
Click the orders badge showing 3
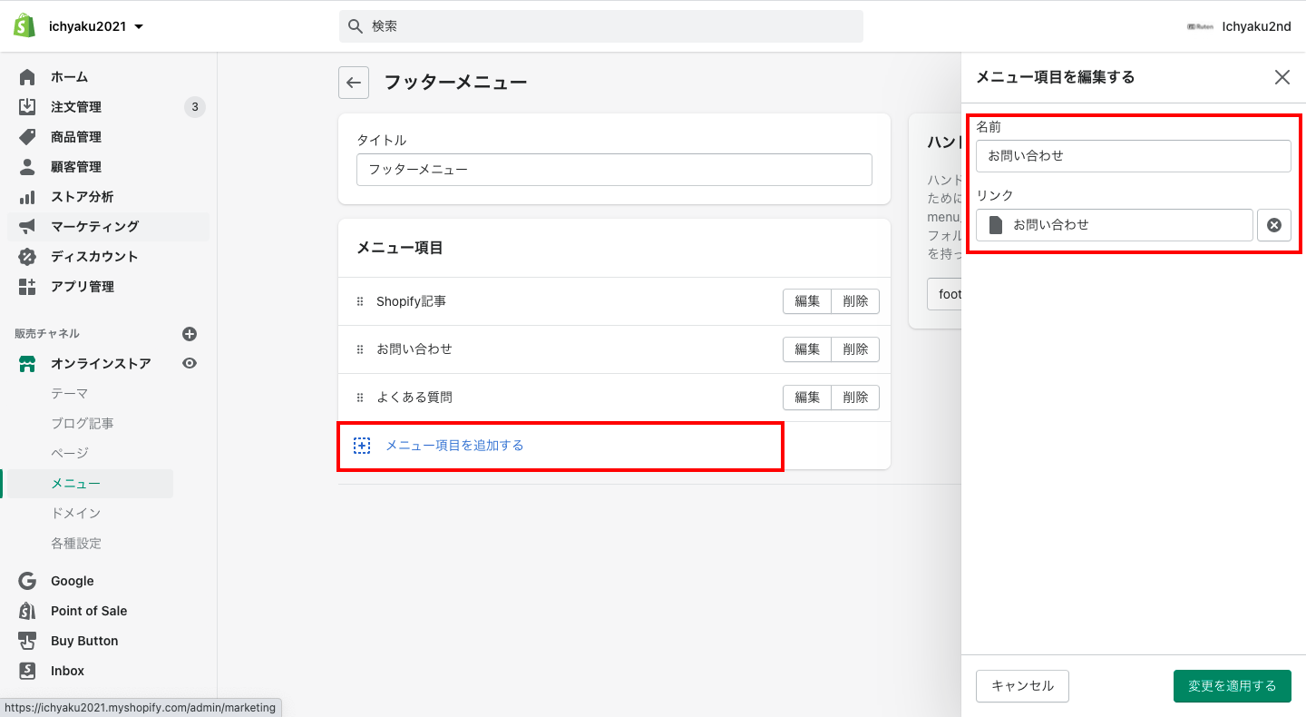(194, 107)
